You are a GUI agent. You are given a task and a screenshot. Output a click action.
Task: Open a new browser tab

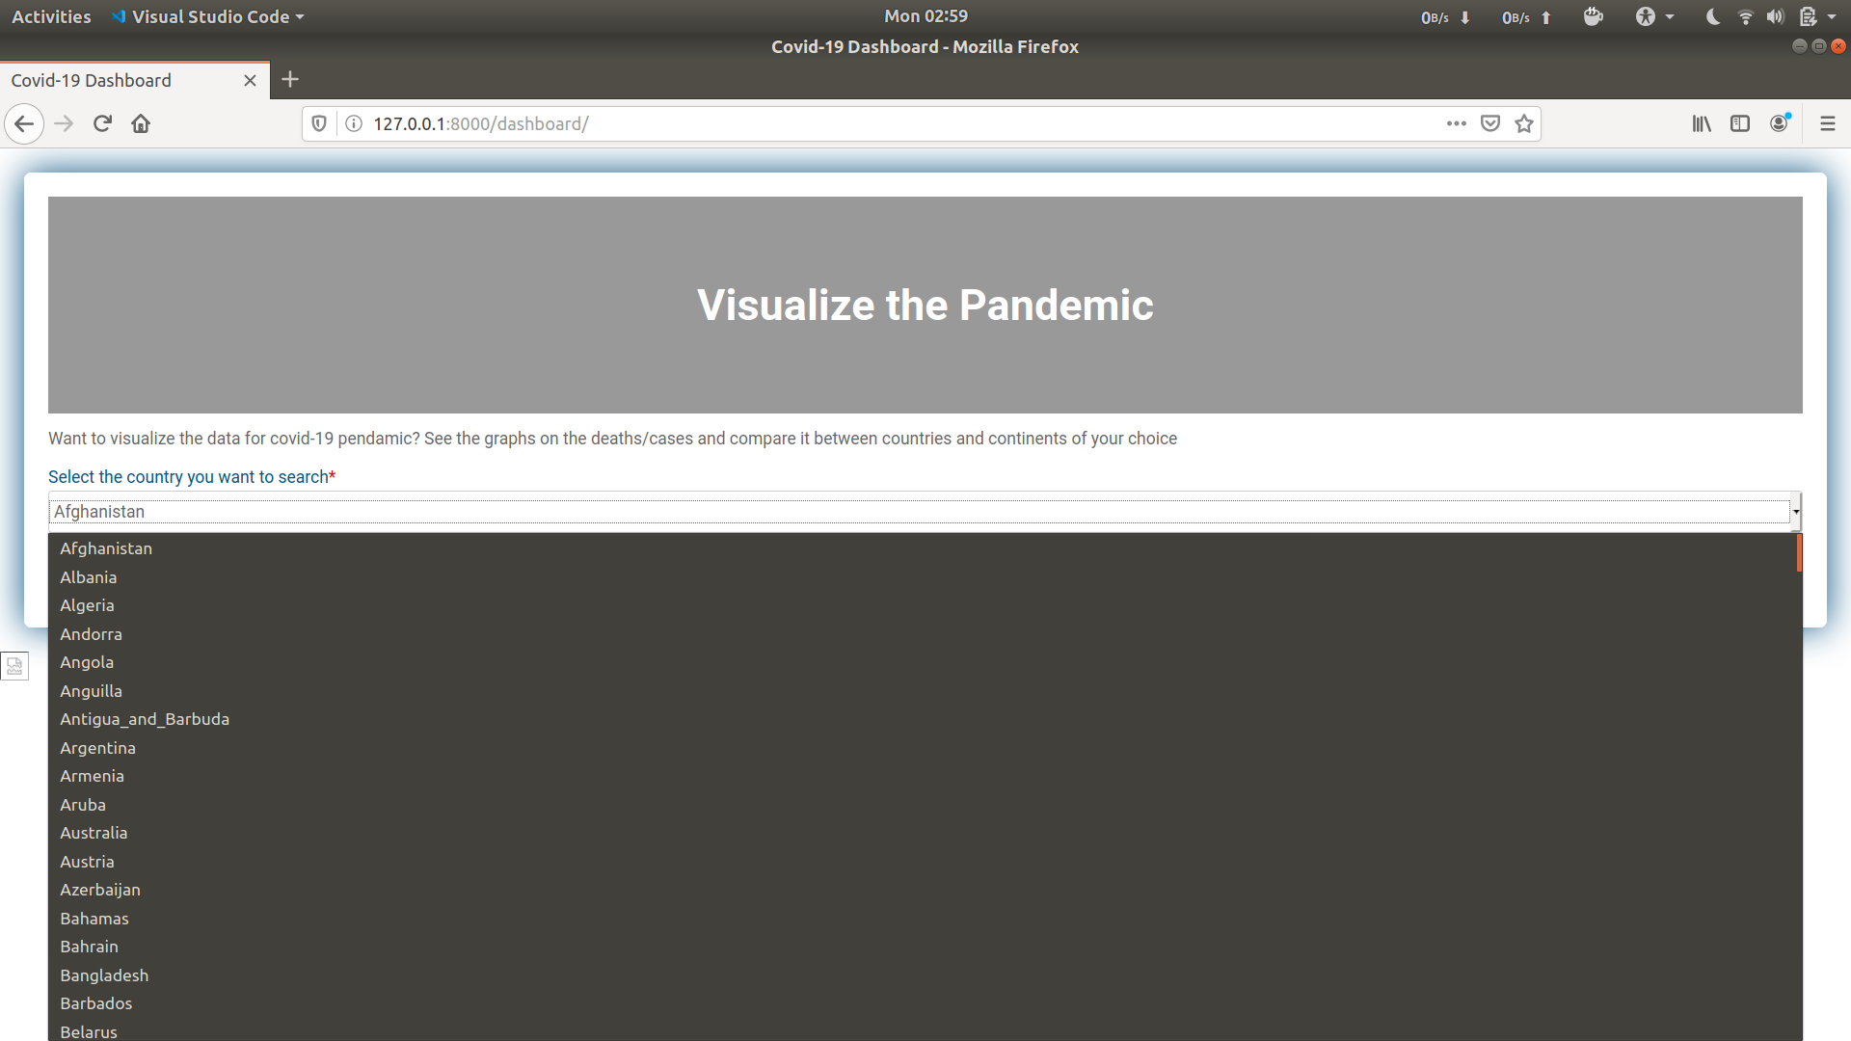[x=290, y=80]
